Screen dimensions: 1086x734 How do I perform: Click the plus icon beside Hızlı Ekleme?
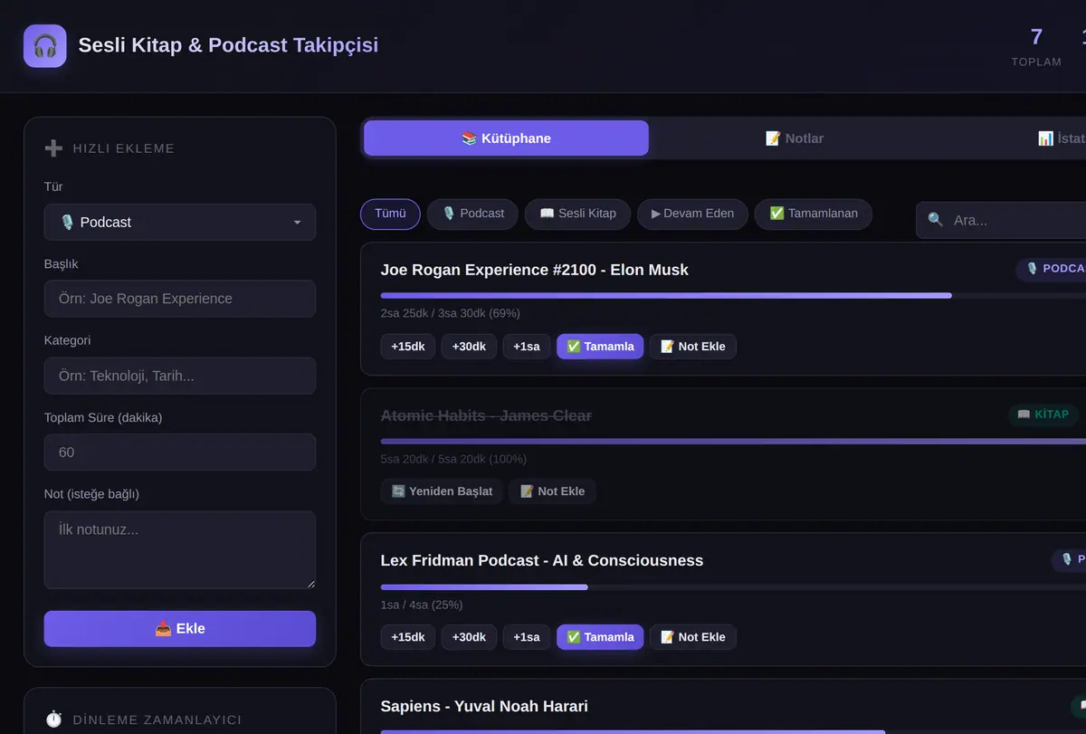(53, 148)
